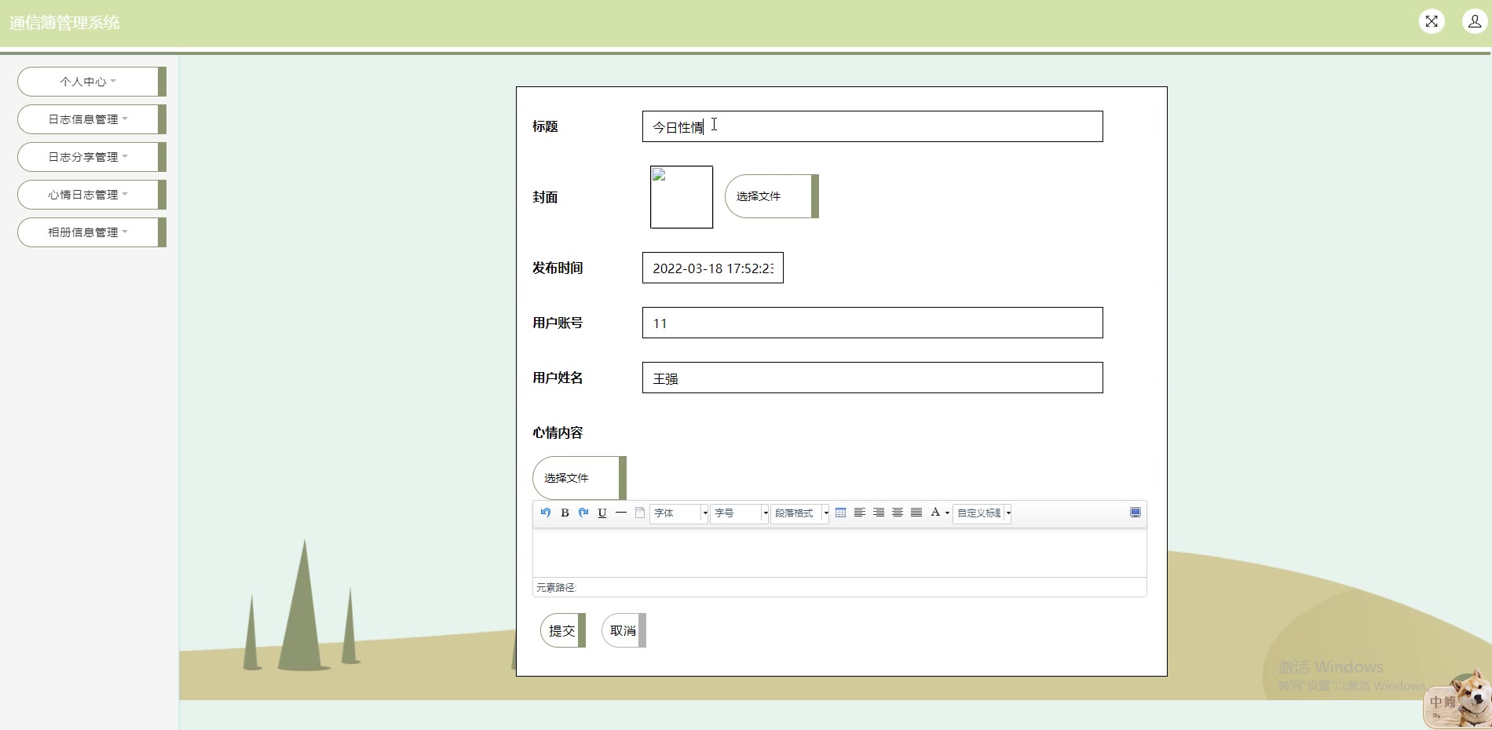This screenshot has width=1492, height=730.
Task: Expand the 日志信息管理 sidebar menu
Action: (92, 119)
